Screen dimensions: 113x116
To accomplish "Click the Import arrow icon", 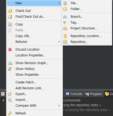I will tap(10, 100).
